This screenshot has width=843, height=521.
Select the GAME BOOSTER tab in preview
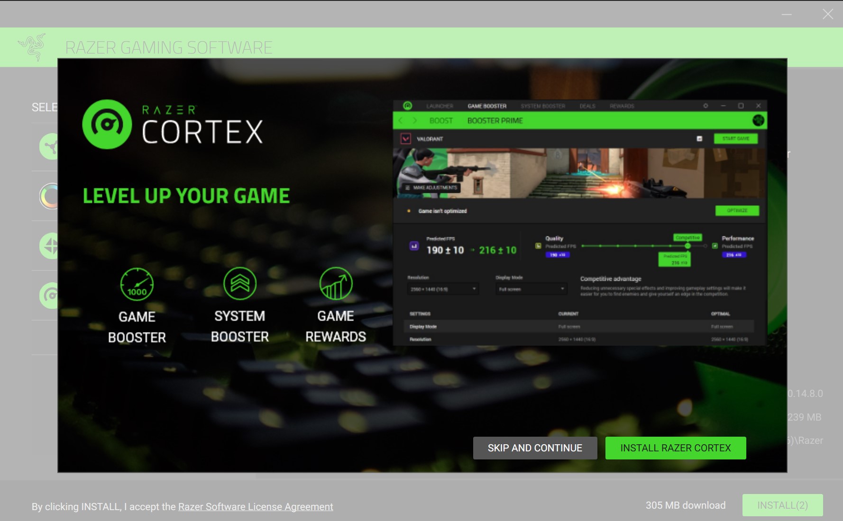point(487,106)
